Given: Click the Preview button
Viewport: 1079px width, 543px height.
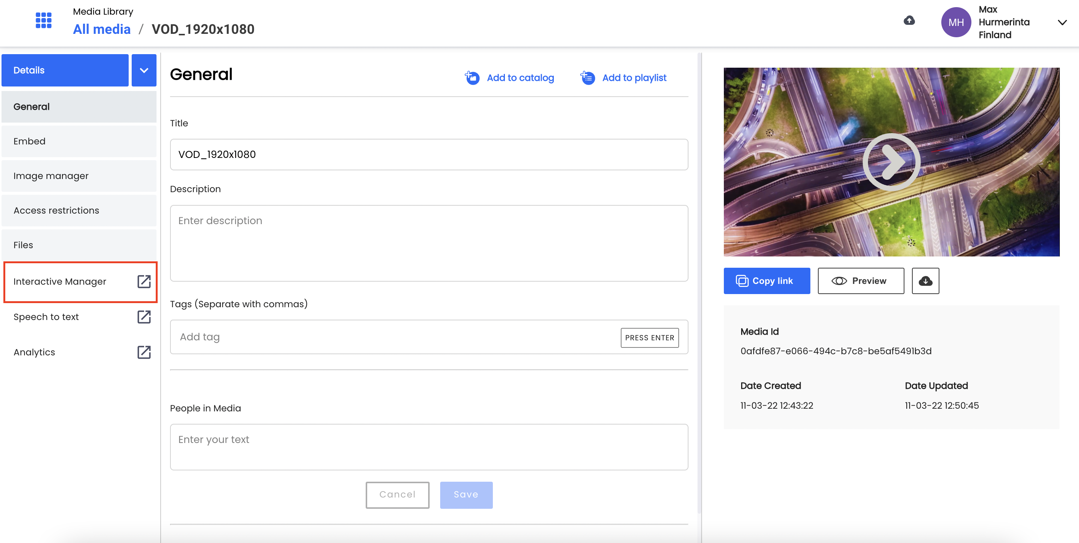Looking at the screenshot, I should pyautogui.click(x=861, y=281).
